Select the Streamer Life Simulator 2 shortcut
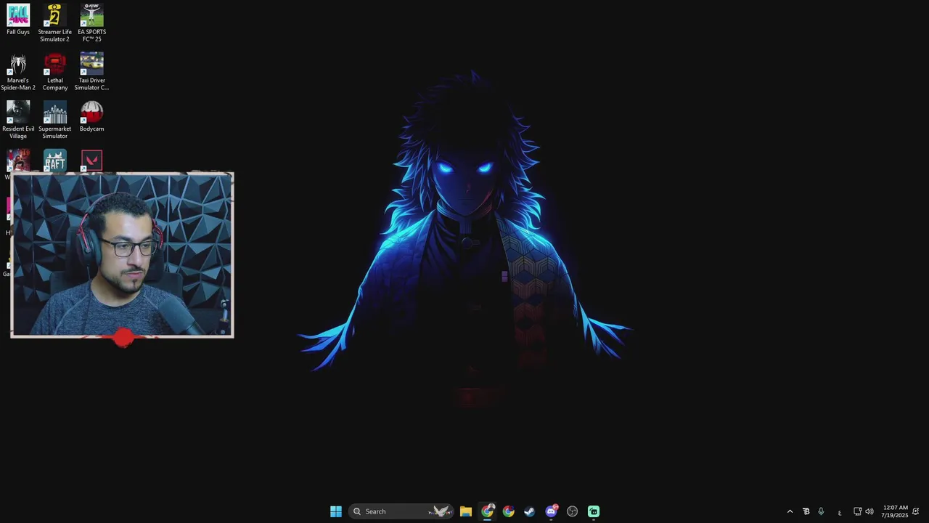929x523 pixels. [55, 23]
